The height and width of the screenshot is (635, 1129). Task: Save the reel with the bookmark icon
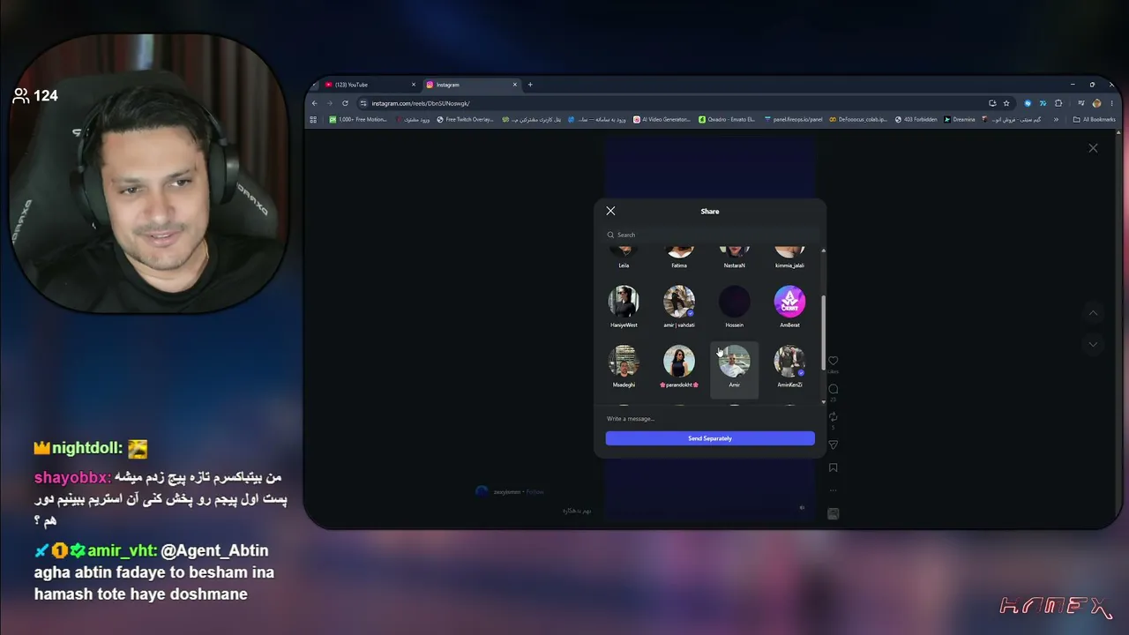coord(833,467)
